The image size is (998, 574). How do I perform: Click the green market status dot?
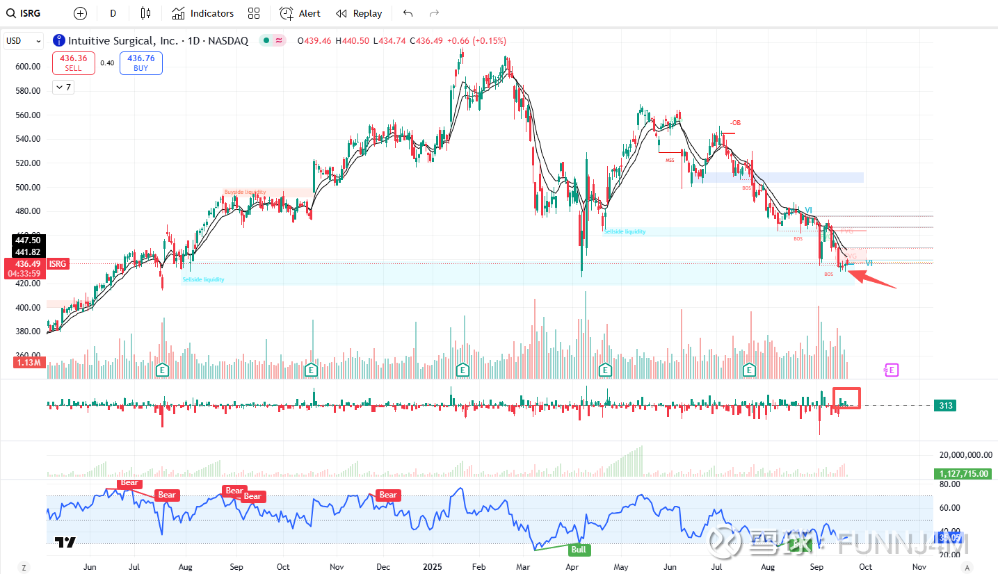266,41
